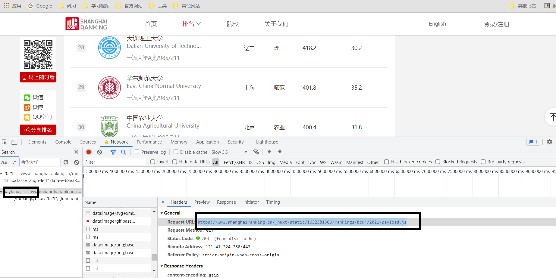Stop recording network log
The image size is (556, 278).
point(89,152)
